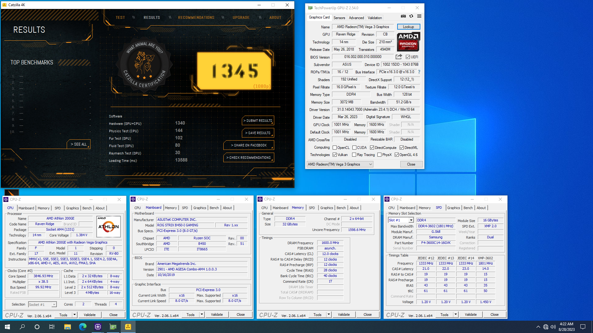
Task: Click the 1345 score display in Catzilla
Action: [x=234, y=71]
